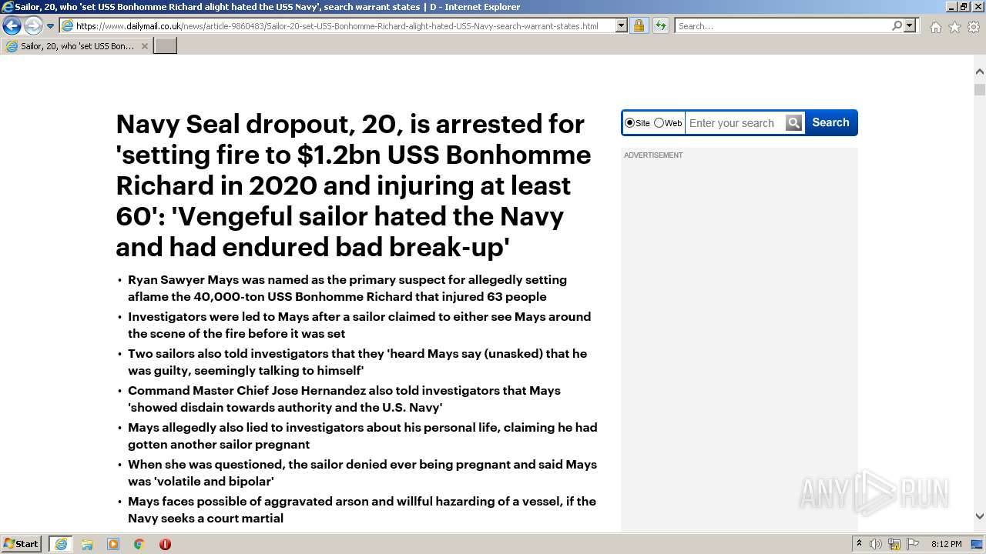Open the search provider dropdown arrow
This screenshot has width=986, height=554.
(x=910, y=26)
